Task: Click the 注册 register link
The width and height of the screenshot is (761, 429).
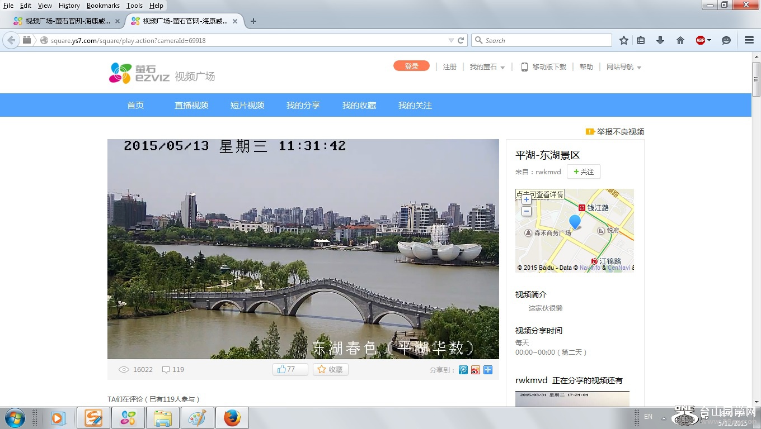Action: click(x=450, y=67)
